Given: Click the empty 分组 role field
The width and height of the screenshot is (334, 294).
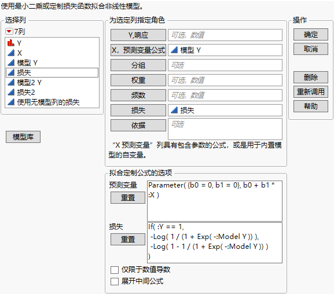Looking at the screenshot, I should coord(225,65).
